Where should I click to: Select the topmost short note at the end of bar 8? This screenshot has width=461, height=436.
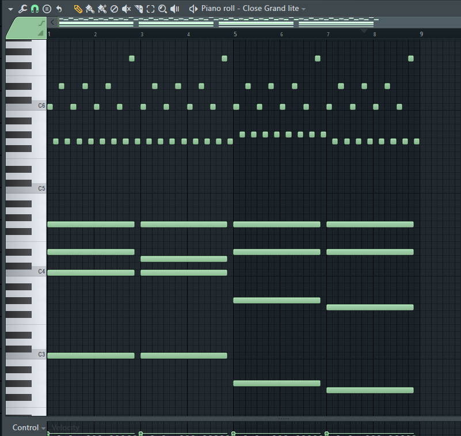pyautogui.click(x=411, y=59)
